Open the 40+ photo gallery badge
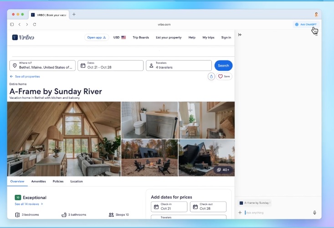This screenshot has height=228, width=334. click(x=223, y=170)
